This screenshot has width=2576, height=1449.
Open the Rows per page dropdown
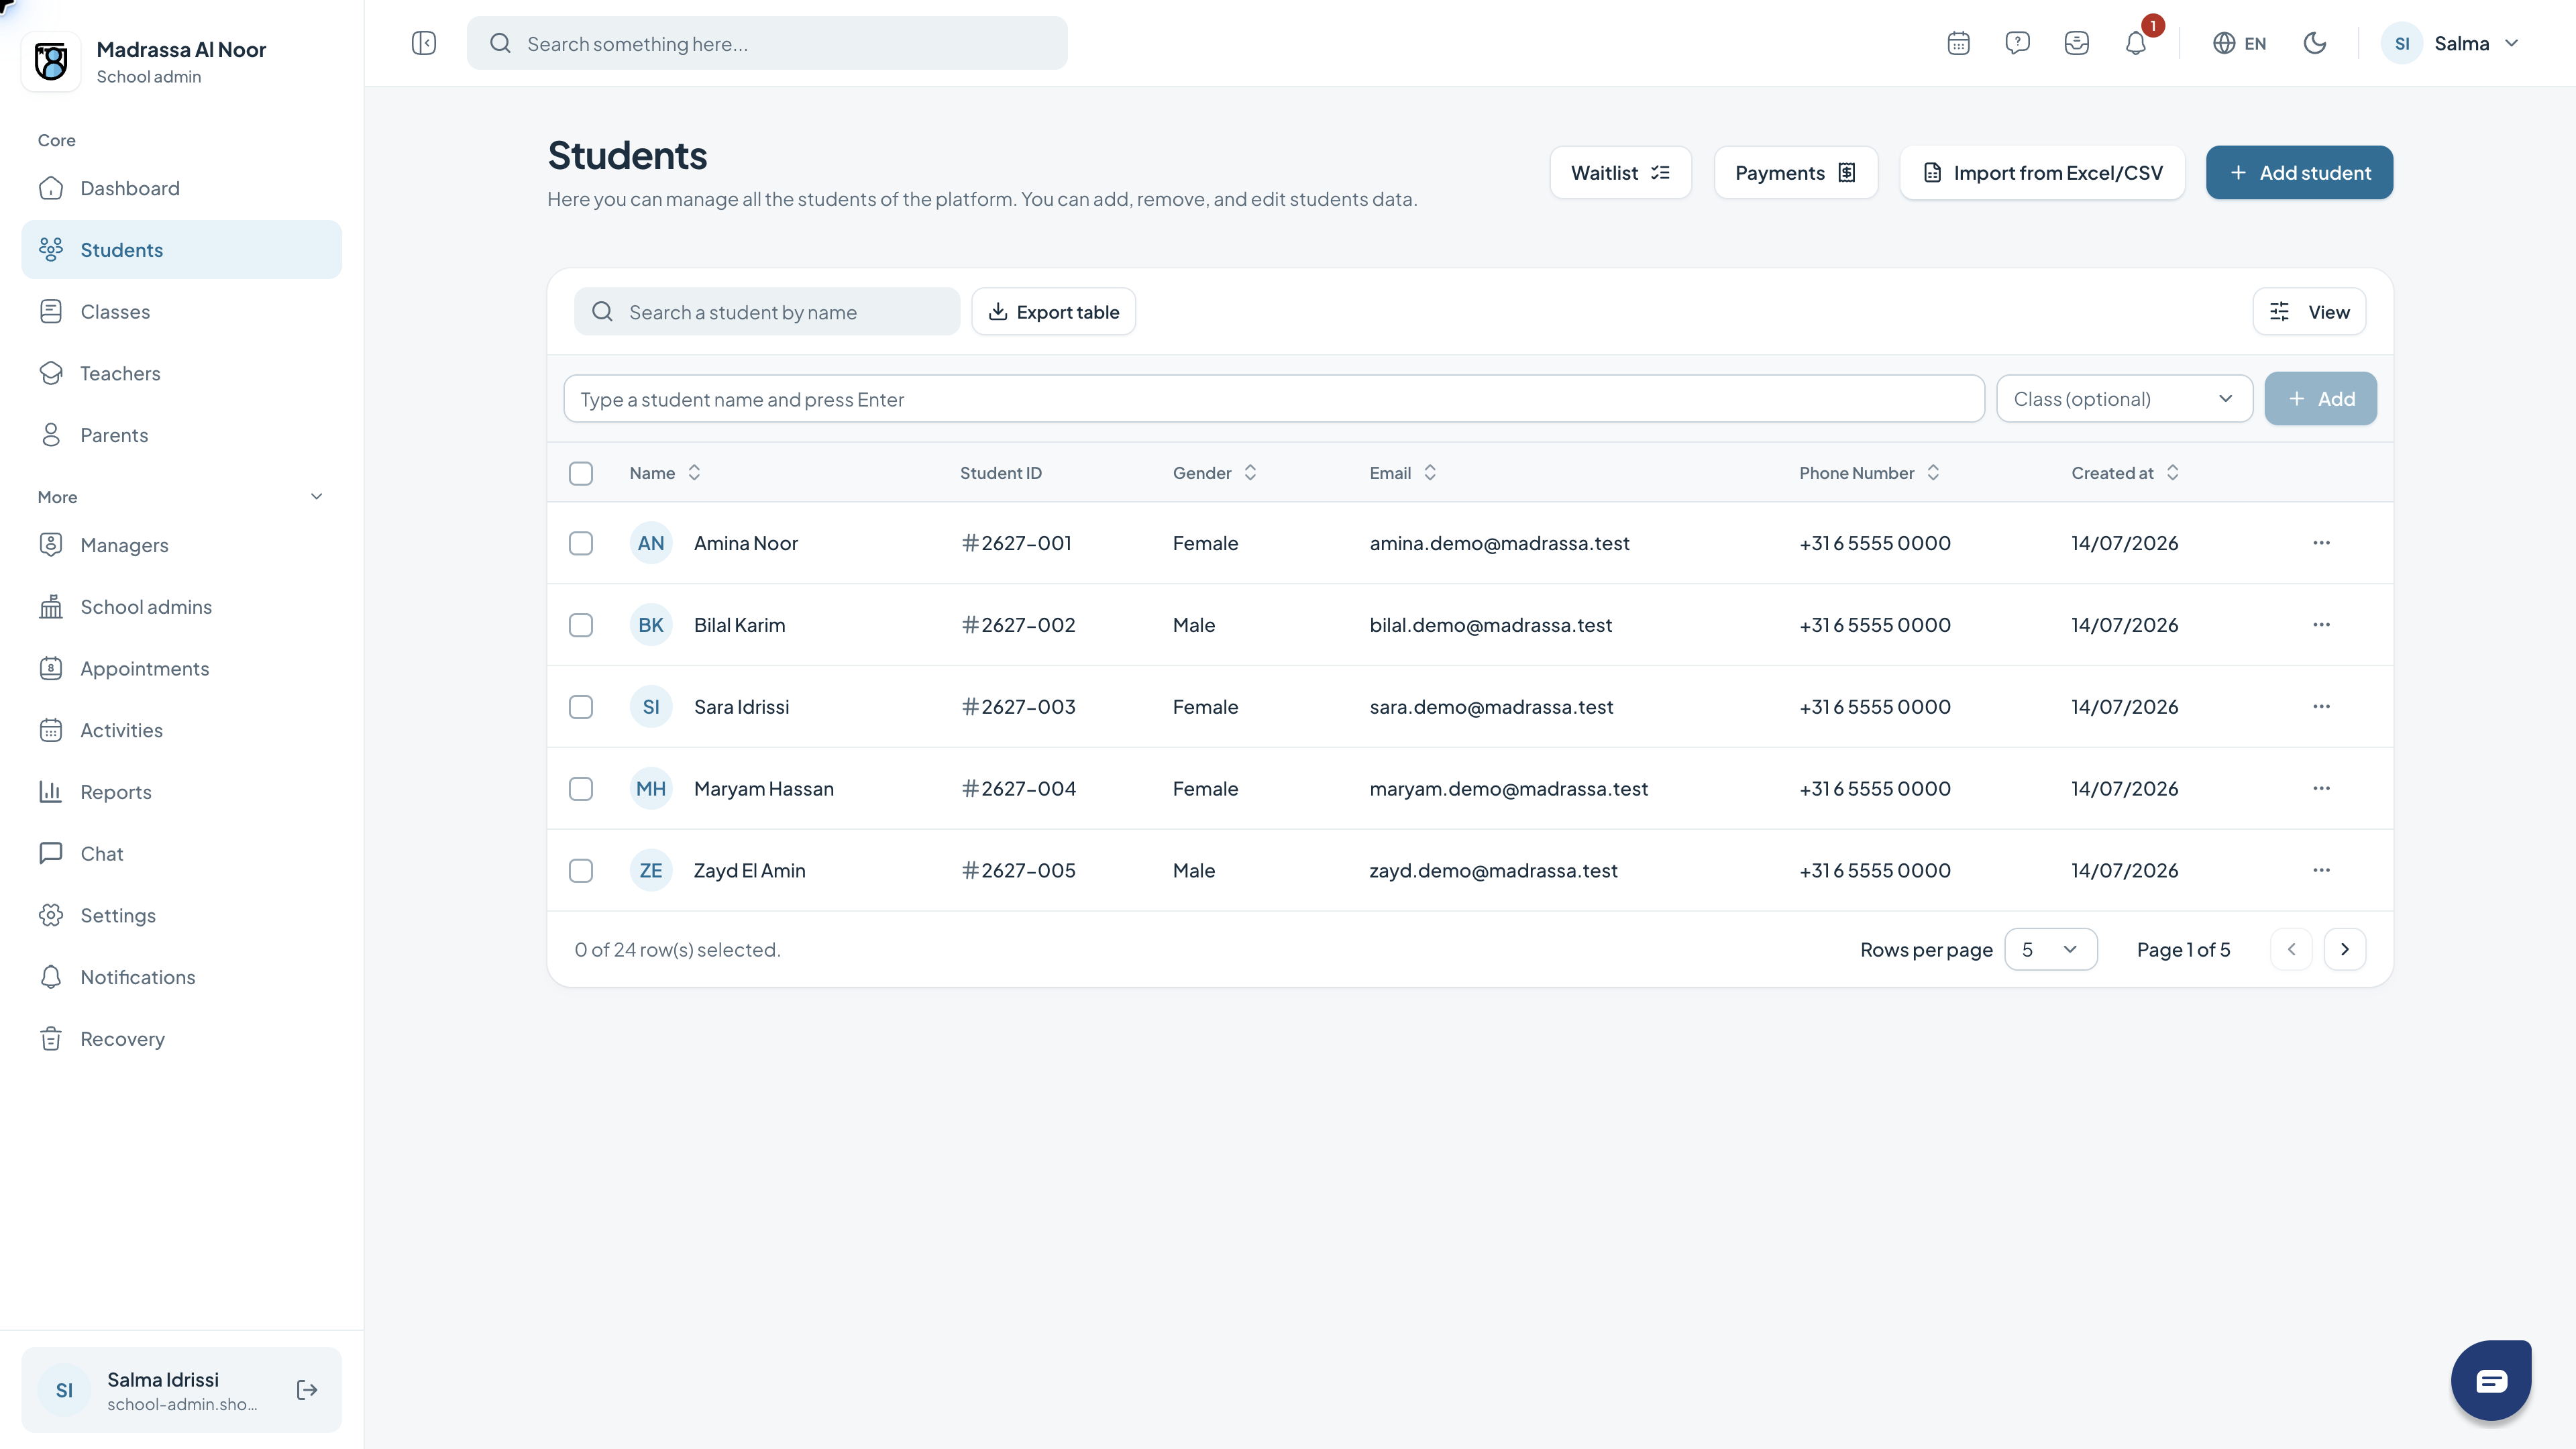[x=2050, y=949]
